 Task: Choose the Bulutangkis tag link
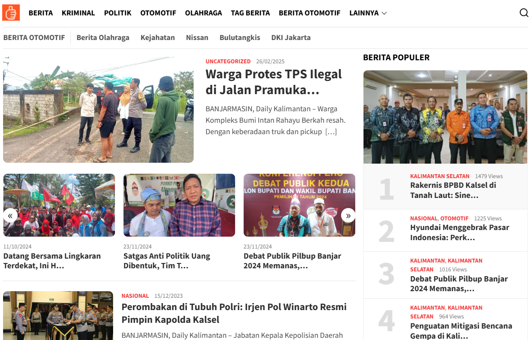click(240, 37)
